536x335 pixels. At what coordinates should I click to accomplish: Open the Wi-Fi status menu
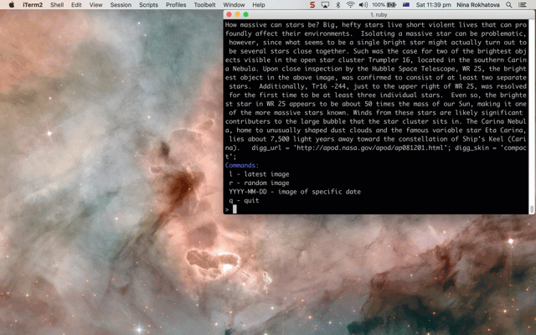click(350, 5)
